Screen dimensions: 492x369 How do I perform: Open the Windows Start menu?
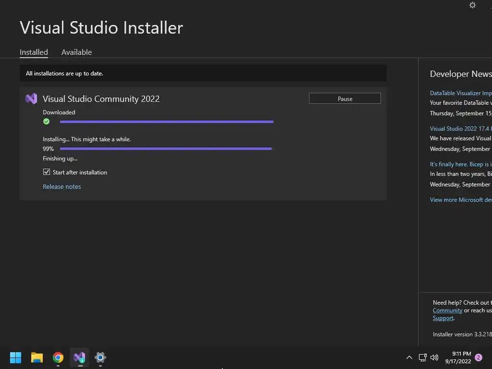[15, 357]
